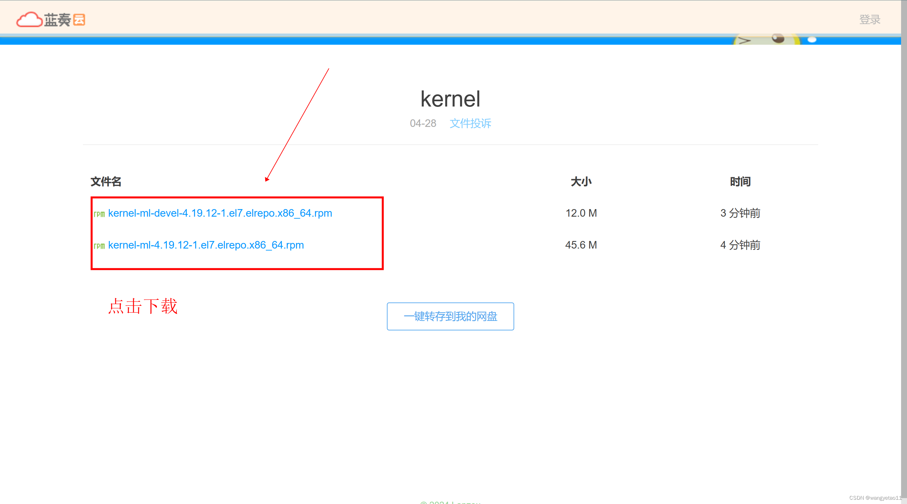Click the rpm icon beside kernel-ml-devel file
The image size is (907, 504).
[99, 214]
